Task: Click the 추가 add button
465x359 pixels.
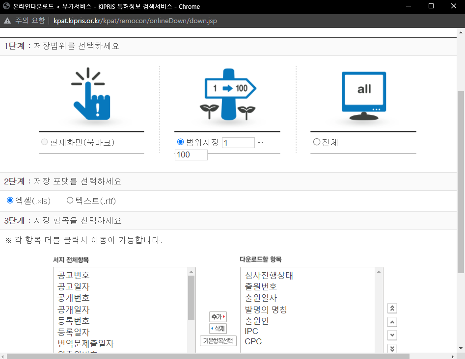Action: click(218, 317)
